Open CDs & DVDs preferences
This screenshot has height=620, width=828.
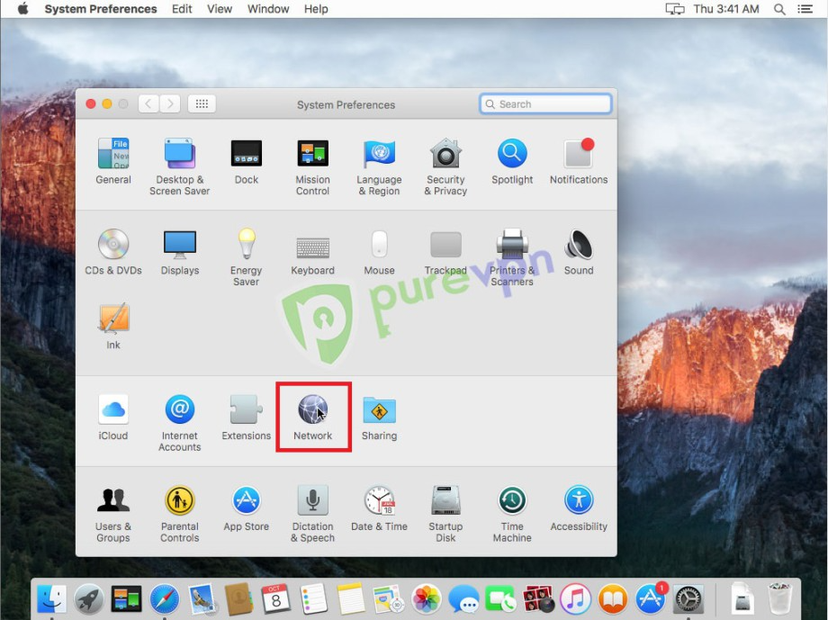click(x=113, y=252)
